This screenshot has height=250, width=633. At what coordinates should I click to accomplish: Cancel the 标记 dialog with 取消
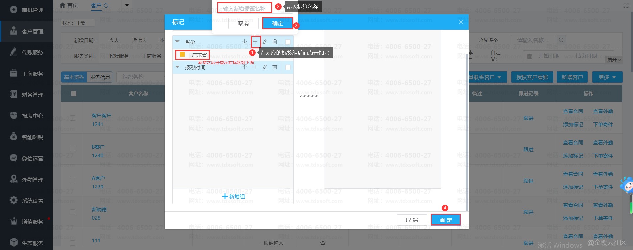pos(412,220)
